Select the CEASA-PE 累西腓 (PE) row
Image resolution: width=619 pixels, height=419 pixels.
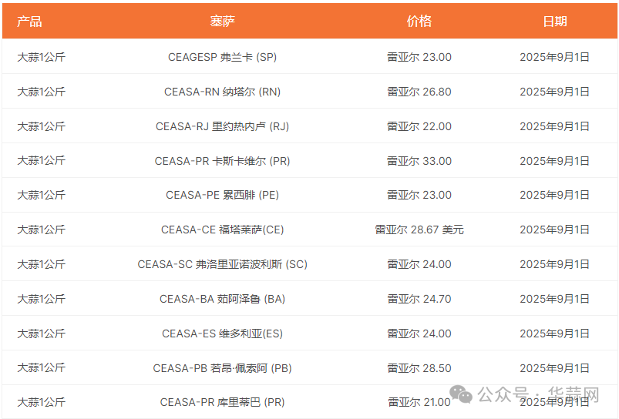pos(222,195)
